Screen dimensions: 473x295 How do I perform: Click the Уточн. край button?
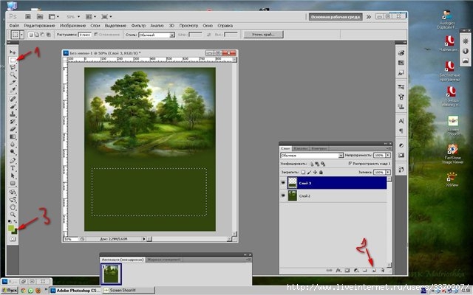point(263,35)
